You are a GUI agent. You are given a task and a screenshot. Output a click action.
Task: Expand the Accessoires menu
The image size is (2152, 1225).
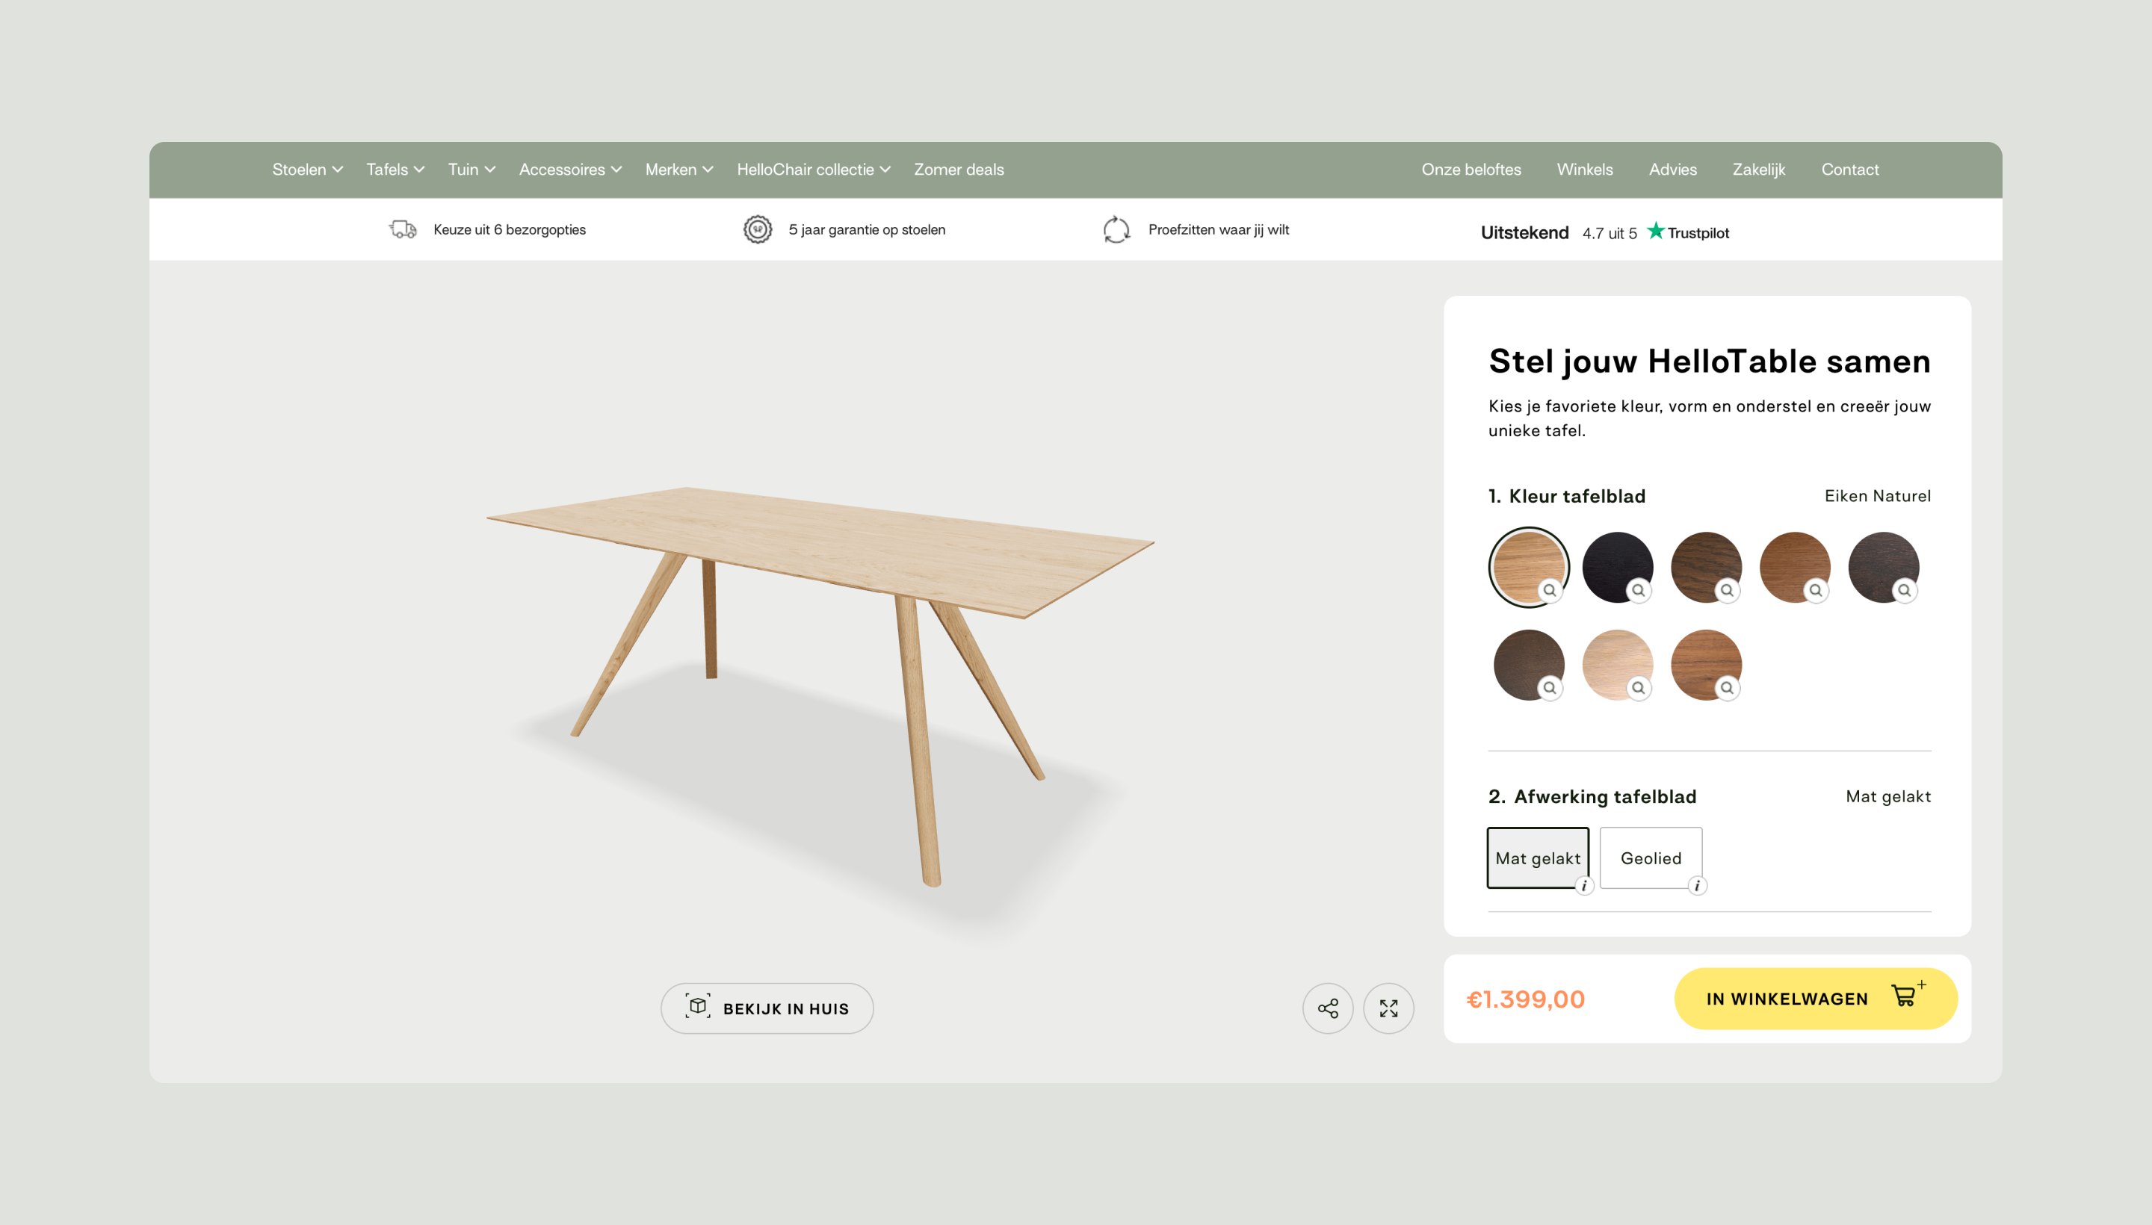(x=570, y=169)
